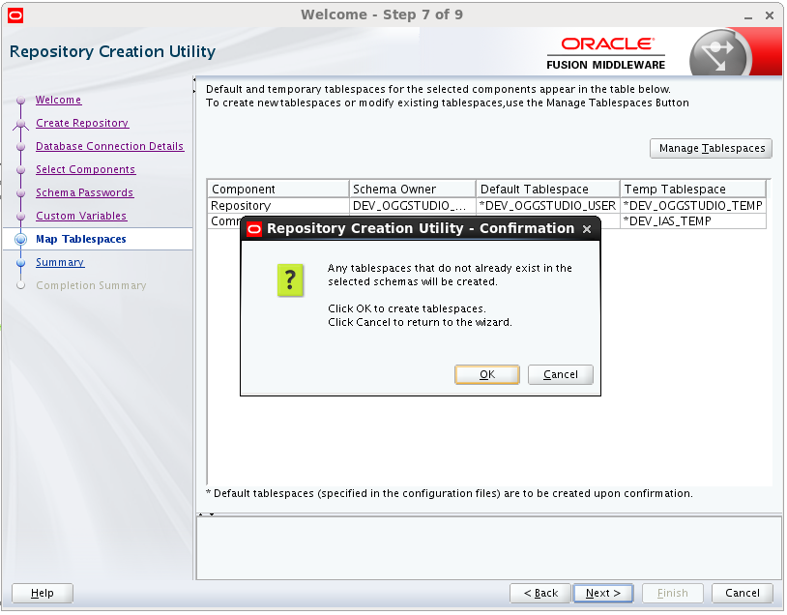Click the Custom Variables step bullet icon

click(20, 216)
